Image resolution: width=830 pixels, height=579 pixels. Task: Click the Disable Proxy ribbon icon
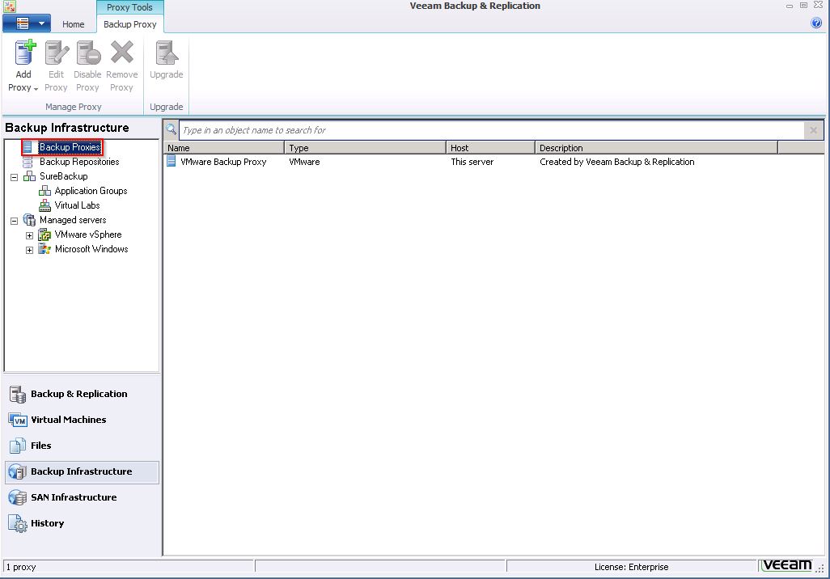[x=87, y=54]
